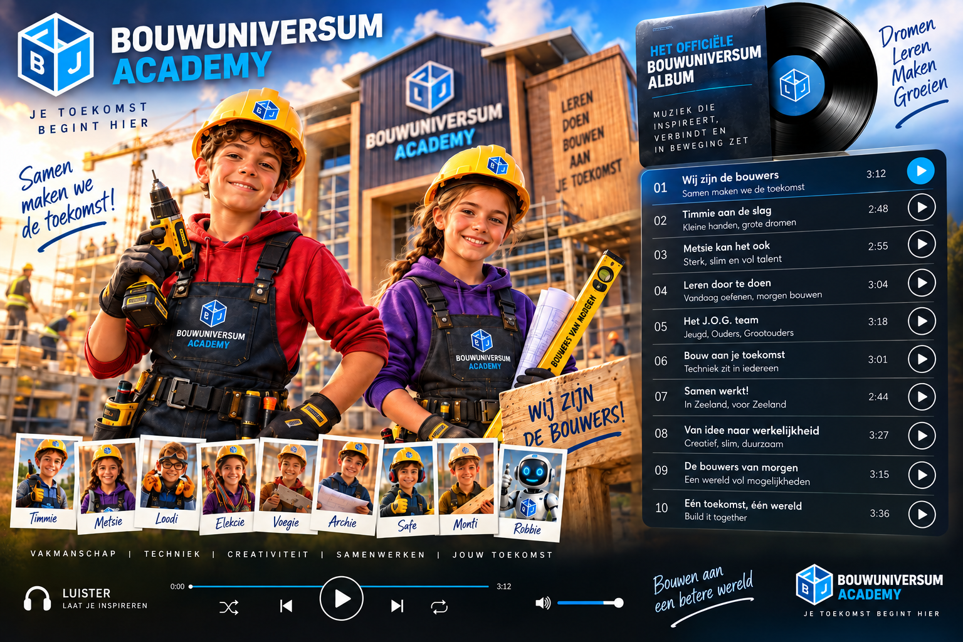Mute audio with the speaker icon
The width and height of the screenshot is (963, 642).
coord(542,603)
